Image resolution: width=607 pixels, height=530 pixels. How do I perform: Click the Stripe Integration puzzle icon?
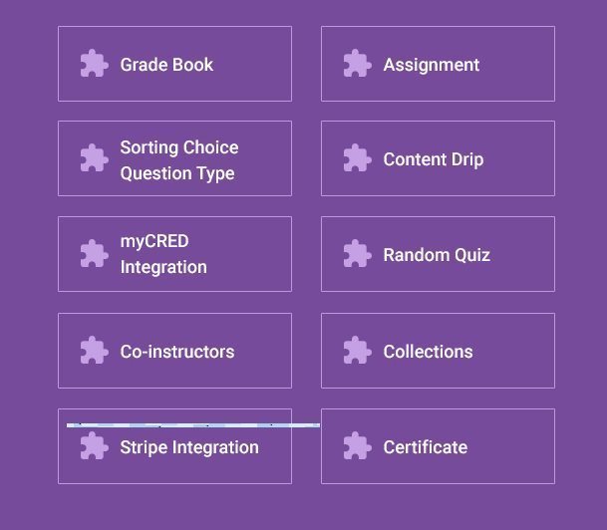[94, 446]
